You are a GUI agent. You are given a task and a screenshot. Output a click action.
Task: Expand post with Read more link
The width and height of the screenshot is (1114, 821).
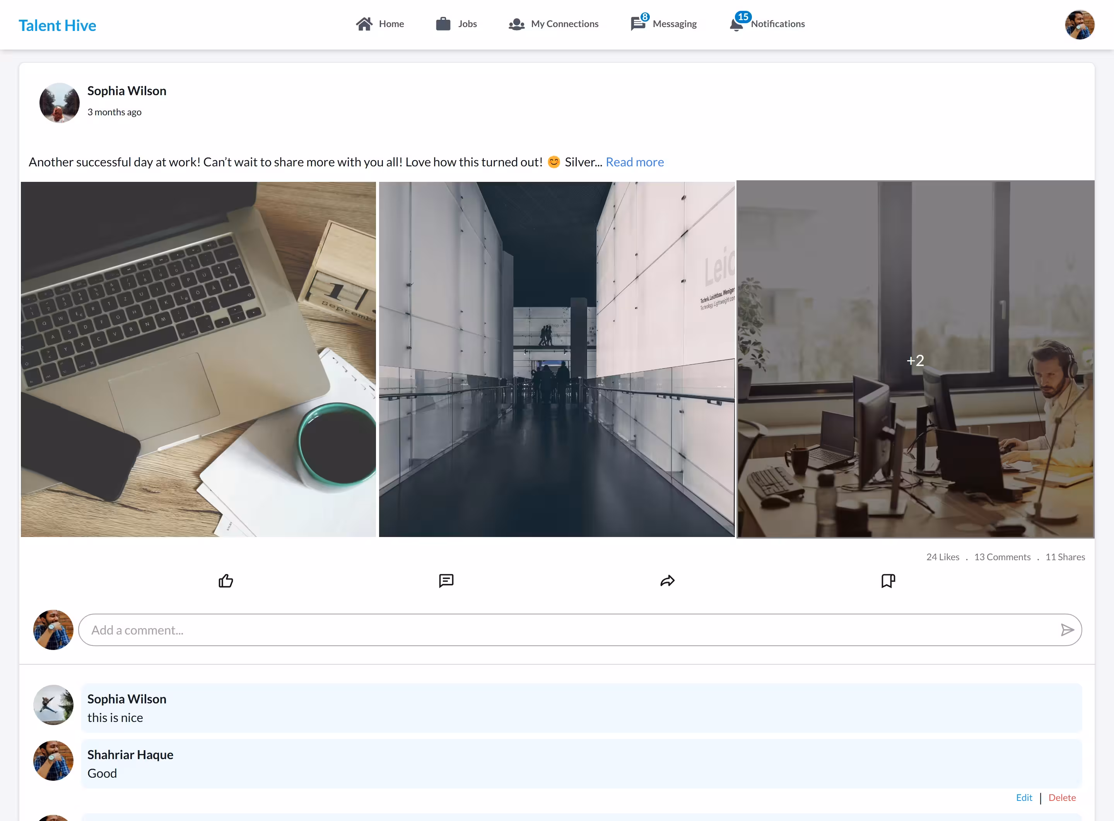tap(634, 162)
